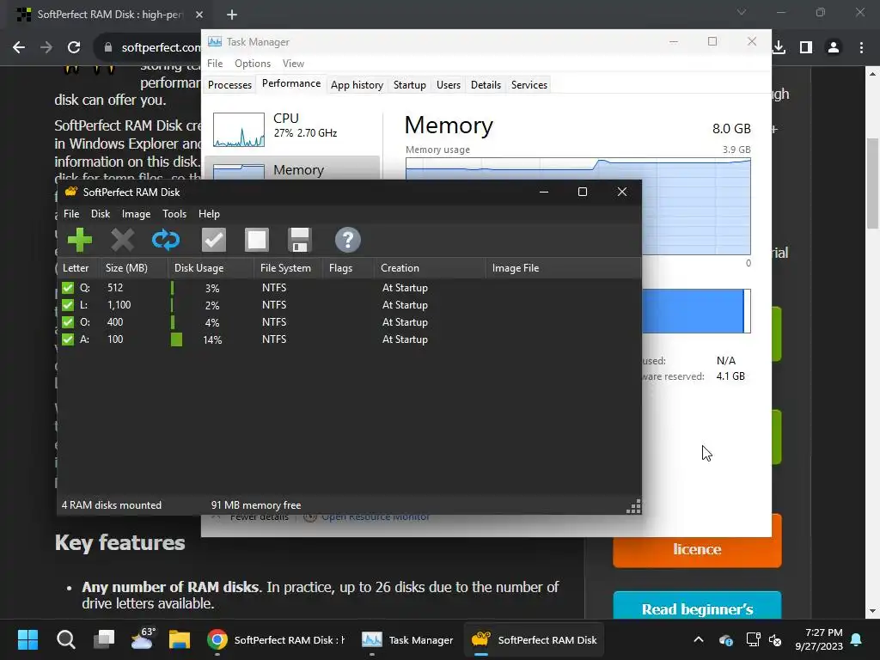The width and height of the screenshot is (880, 660).
Task: Click Read beginner's button on webpage
Action: pyautogui.click(x=696, y=606)
